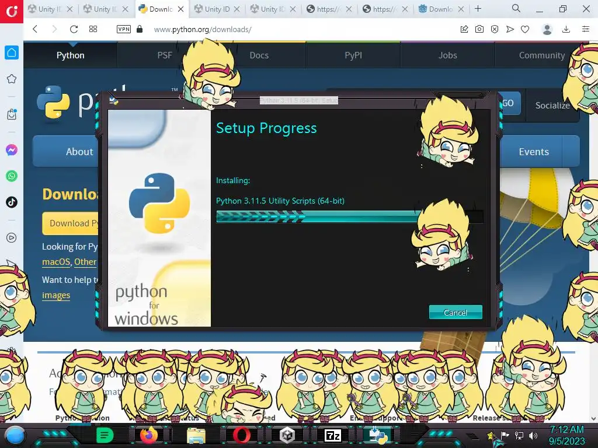The width and height of the screenshot is (598, 448).
Task: Open Firefox from taskbar
Action: click(x=149, y=435)
